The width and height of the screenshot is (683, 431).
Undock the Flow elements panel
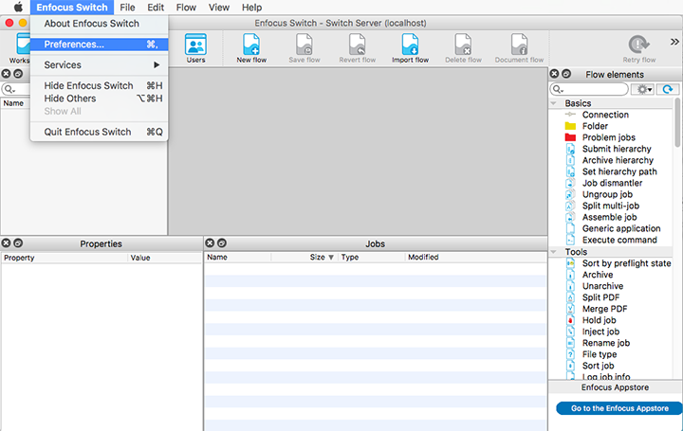[565, 74]
